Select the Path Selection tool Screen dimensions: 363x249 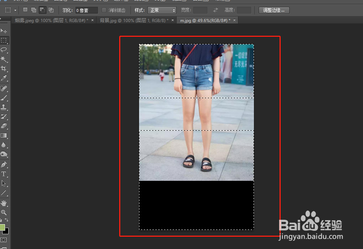click(x=4, y=183)
